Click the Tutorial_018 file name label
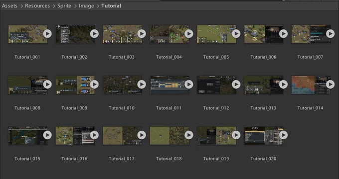Image resolution: width=339 pixels, height=179 pixels. pos(169,159)
